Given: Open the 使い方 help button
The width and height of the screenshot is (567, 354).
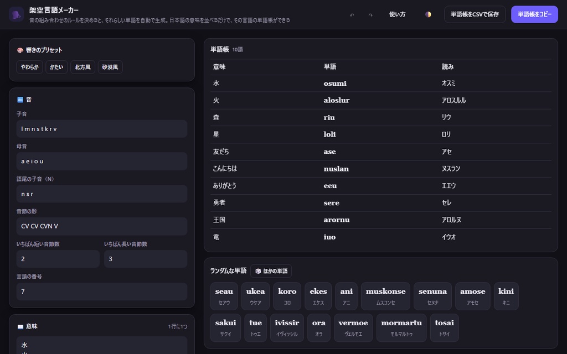Looking at the screenshot, I should (x=397, y=14).
